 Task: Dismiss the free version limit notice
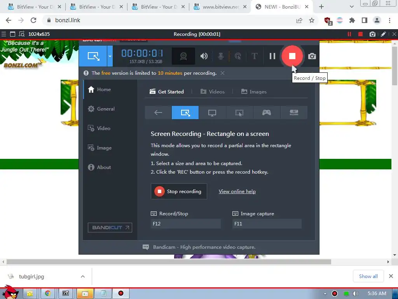[x=222, y=73]
